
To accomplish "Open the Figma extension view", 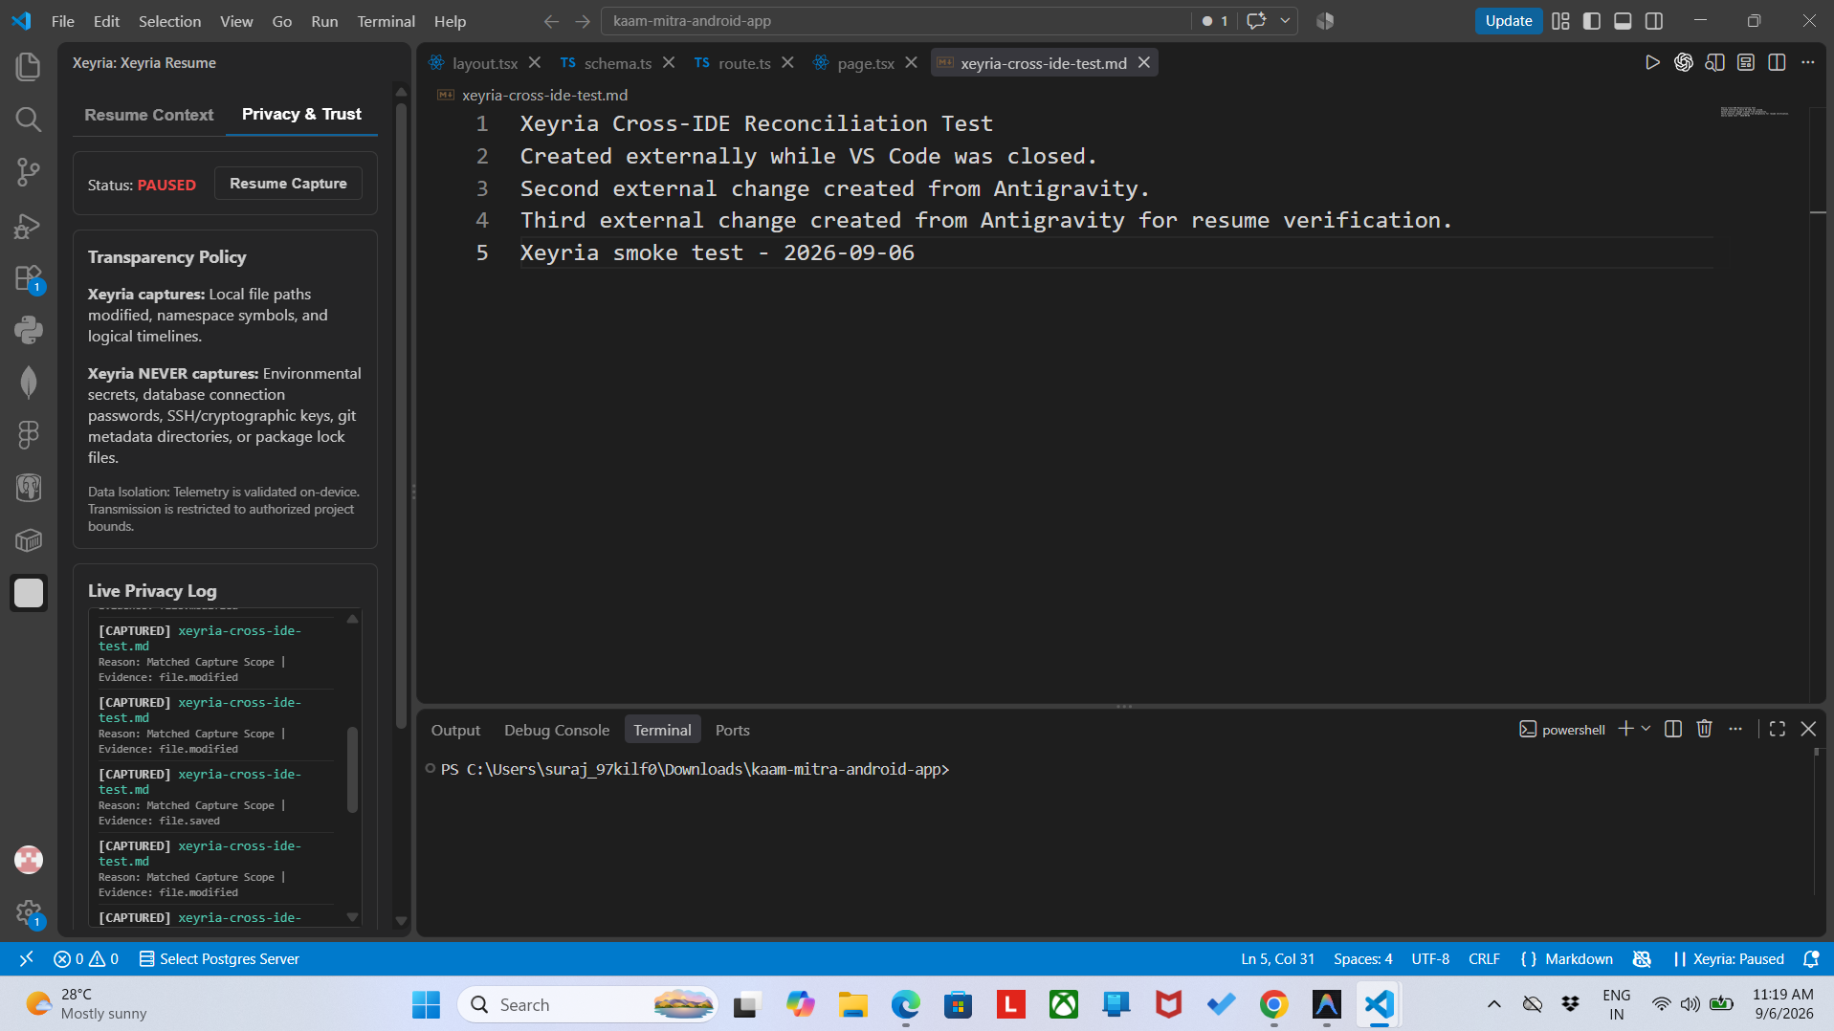I will click(x=29, y=435).
